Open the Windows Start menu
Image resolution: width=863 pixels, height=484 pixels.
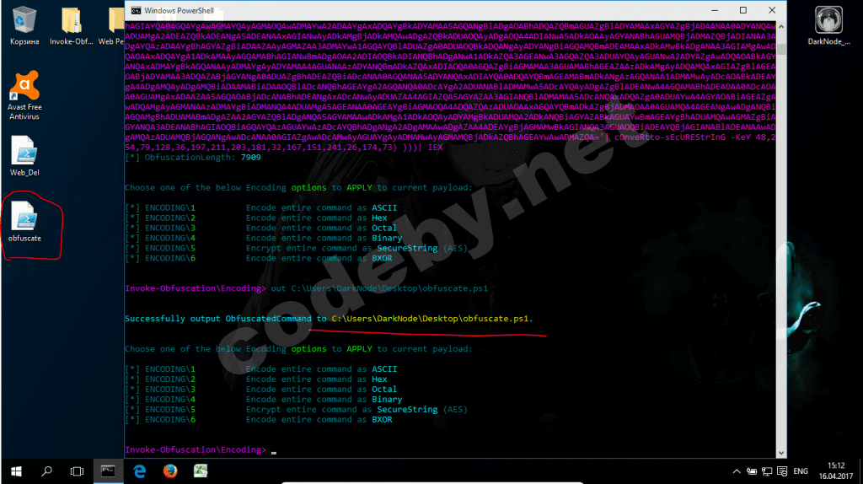pos(16,471)
